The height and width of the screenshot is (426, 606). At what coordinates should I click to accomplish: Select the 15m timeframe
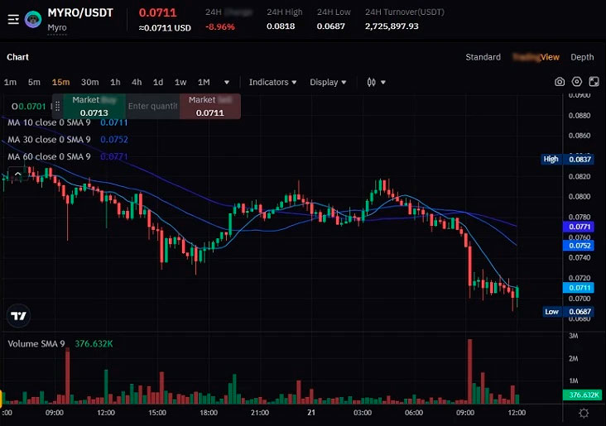pos(60,82)
